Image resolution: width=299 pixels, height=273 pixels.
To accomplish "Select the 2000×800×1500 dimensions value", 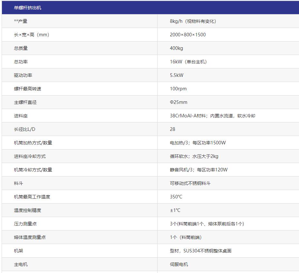I will pos(188,35).
